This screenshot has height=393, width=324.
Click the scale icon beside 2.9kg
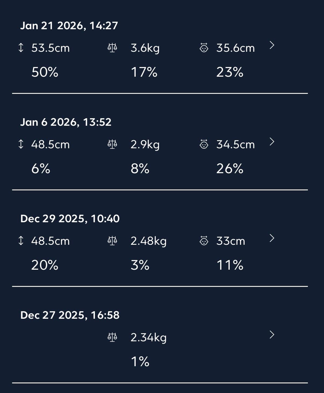point(112,144)
